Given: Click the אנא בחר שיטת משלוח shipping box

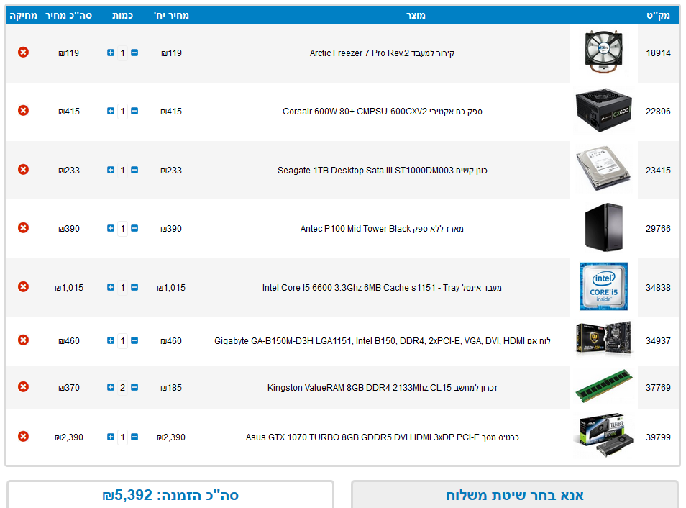Looking at the screenshot, I should tap(515, 495).
